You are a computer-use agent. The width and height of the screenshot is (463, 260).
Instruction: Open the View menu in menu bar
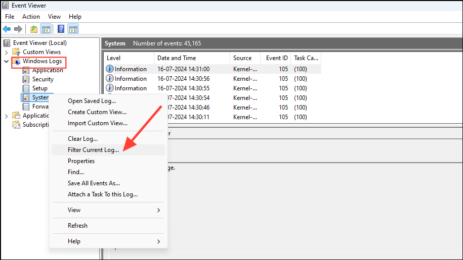coord(54,17)
